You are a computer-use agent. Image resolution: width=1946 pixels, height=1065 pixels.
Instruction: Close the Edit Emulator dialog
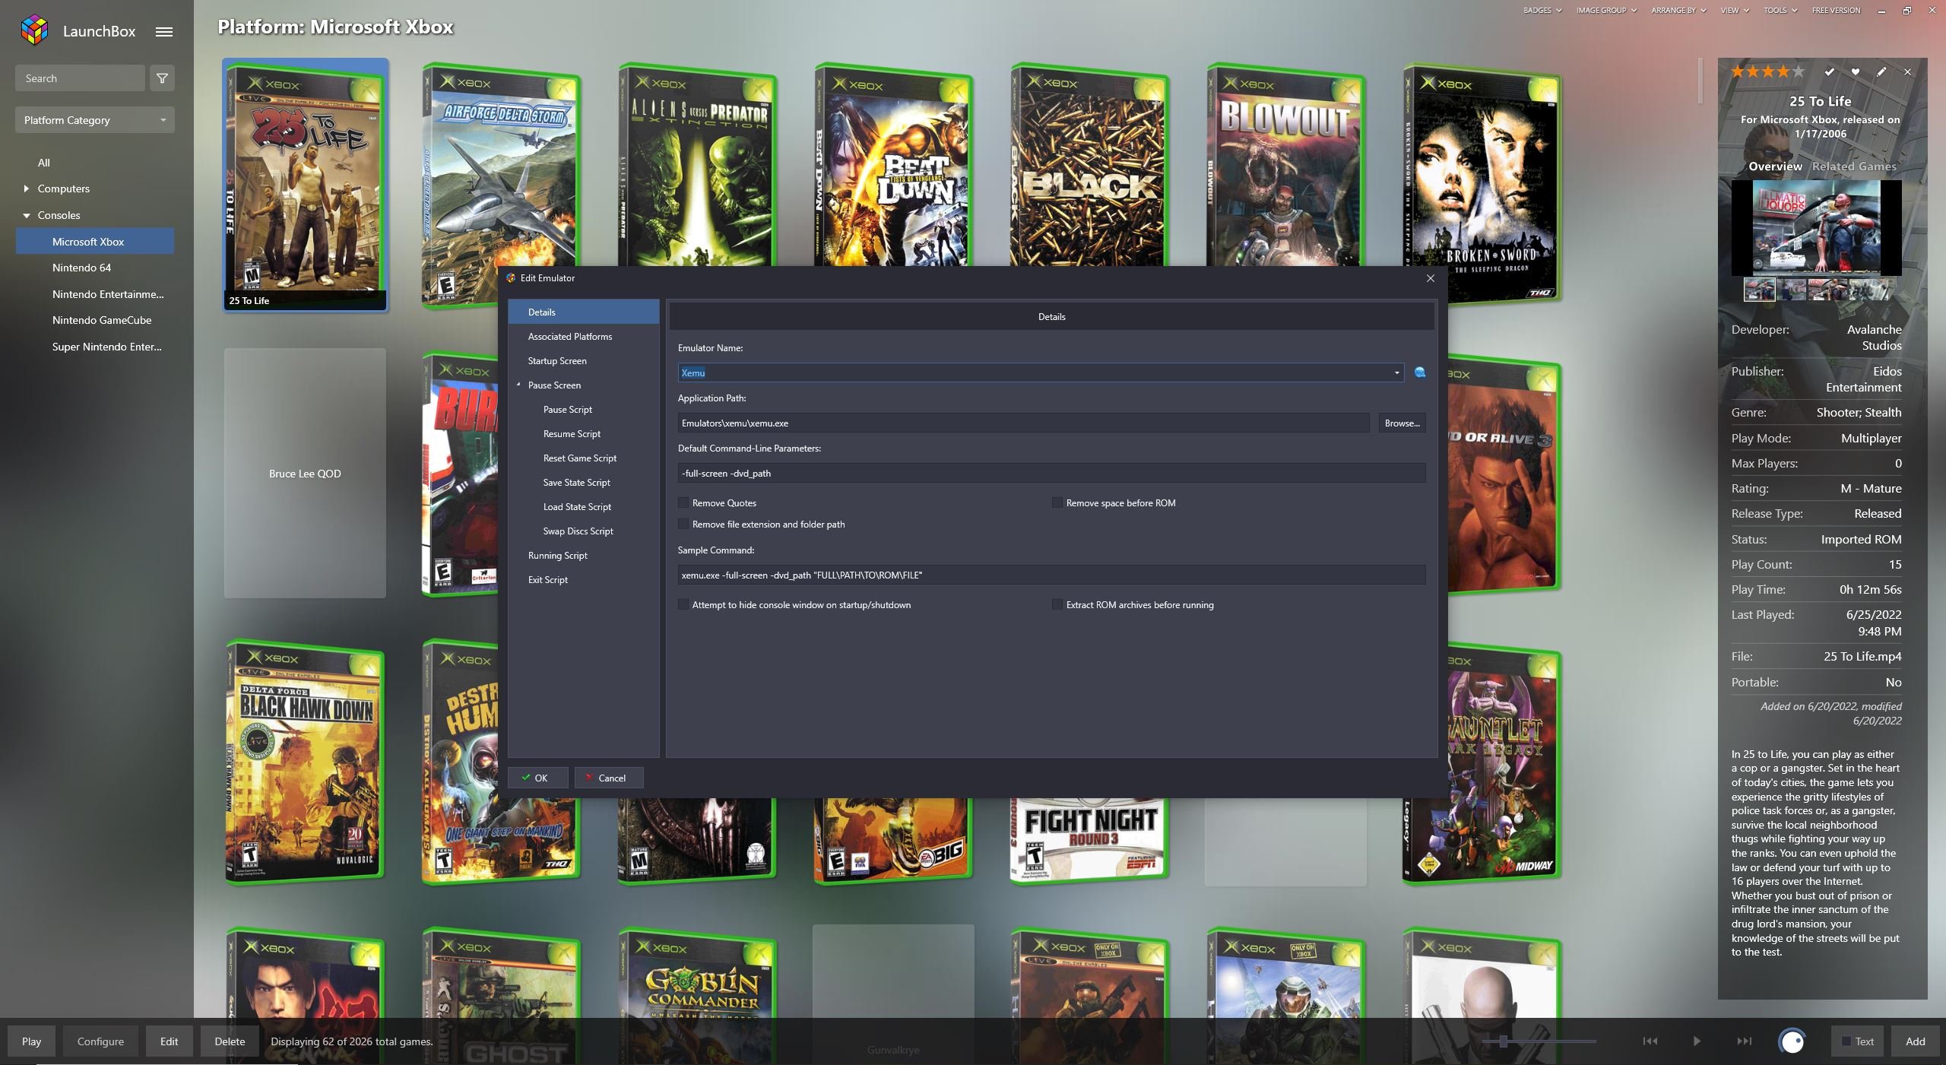(x=1431, y=278)
